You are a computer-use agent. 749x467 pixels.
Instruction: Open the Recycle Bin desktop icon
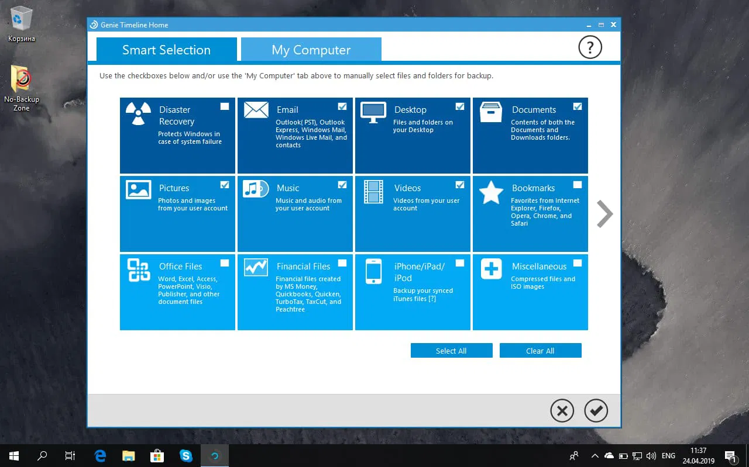point(22,24)
